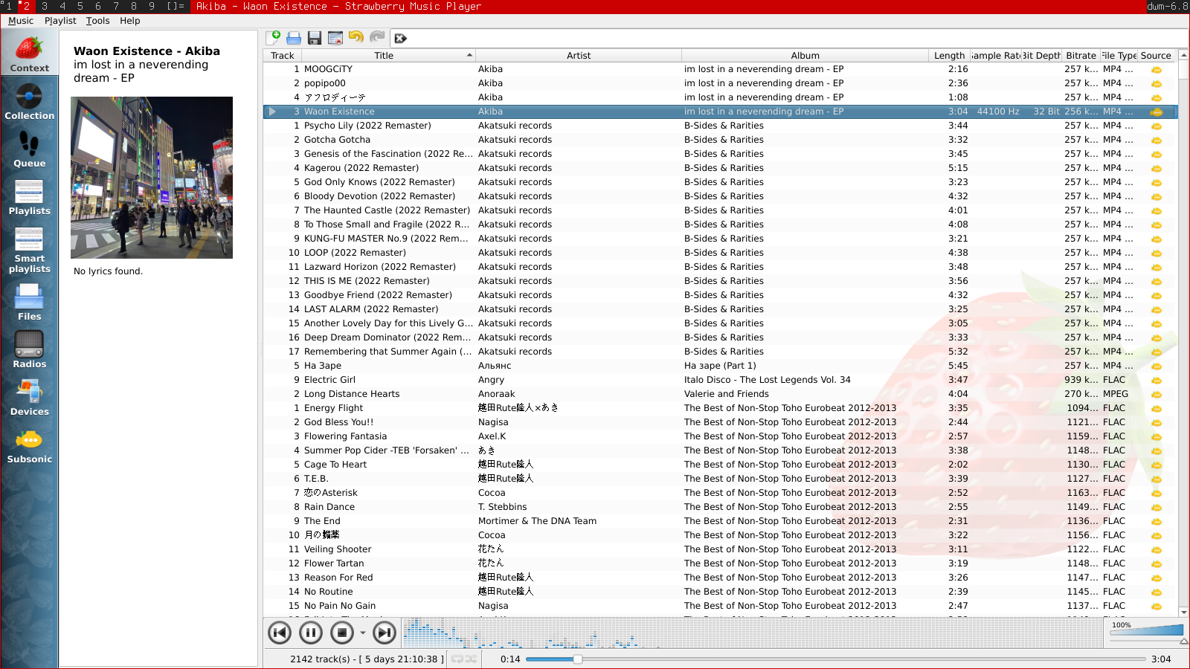The width and height of the screenshot is (1190, 669).
Task: Click the spectrum analyzer display
Action: pyautogui.click(x=753, y=633)
